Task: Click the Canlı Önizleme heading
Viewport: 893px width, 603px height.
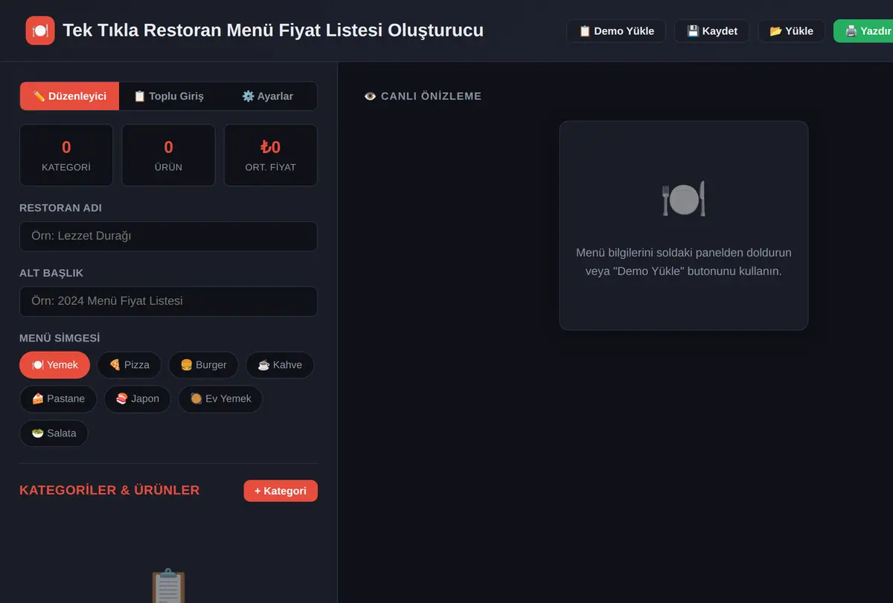Action: coord(431,96)
